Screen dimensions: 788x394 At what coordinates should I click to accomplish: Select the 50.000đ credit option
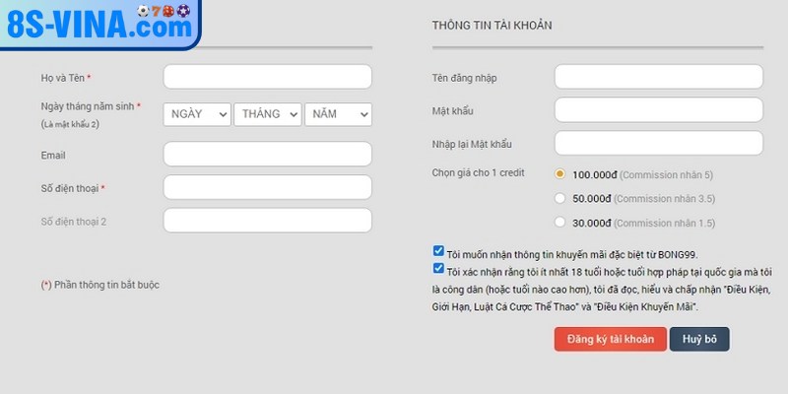[x=560, y=199]
